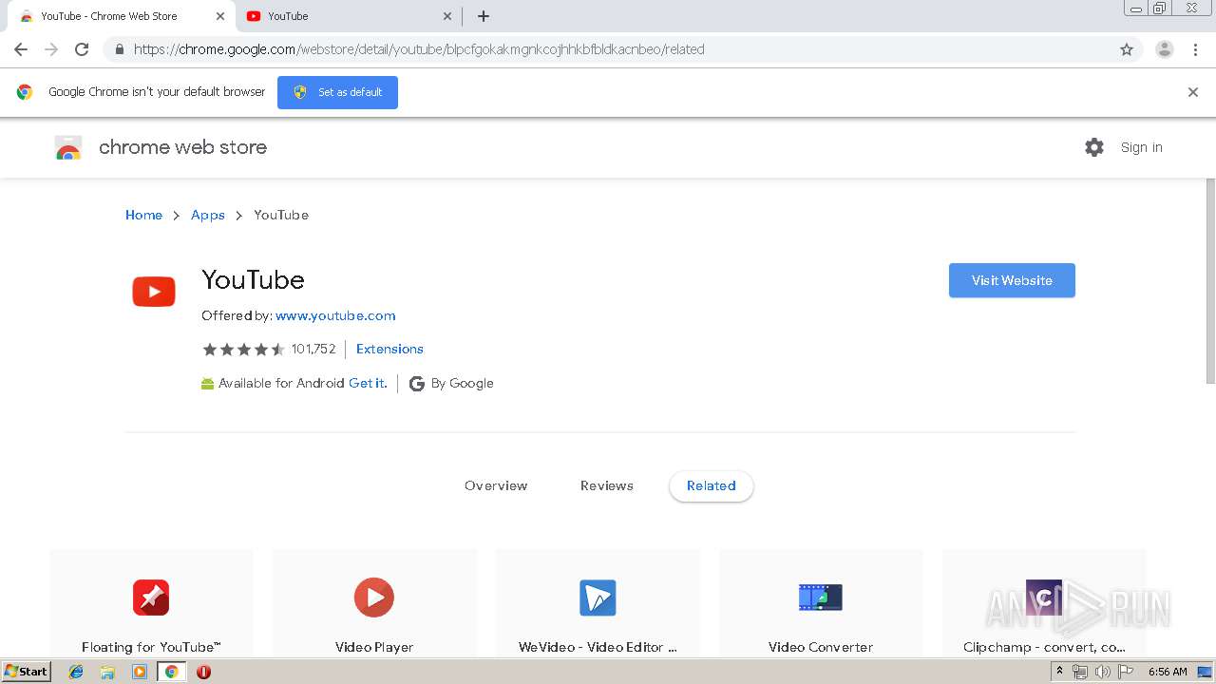Show hidden system tray icons

pyautogui.click(x=1060, y=672)
